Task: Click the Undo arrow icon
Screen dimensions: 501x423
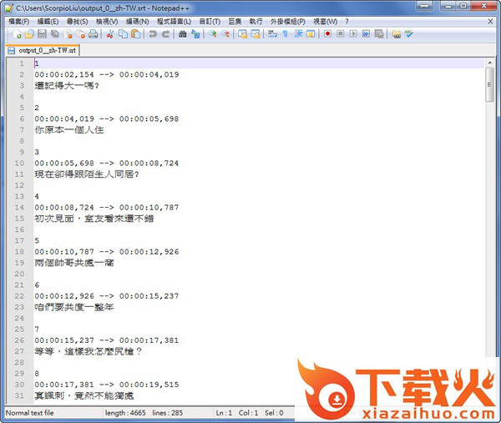Action: tap(153, 34)
